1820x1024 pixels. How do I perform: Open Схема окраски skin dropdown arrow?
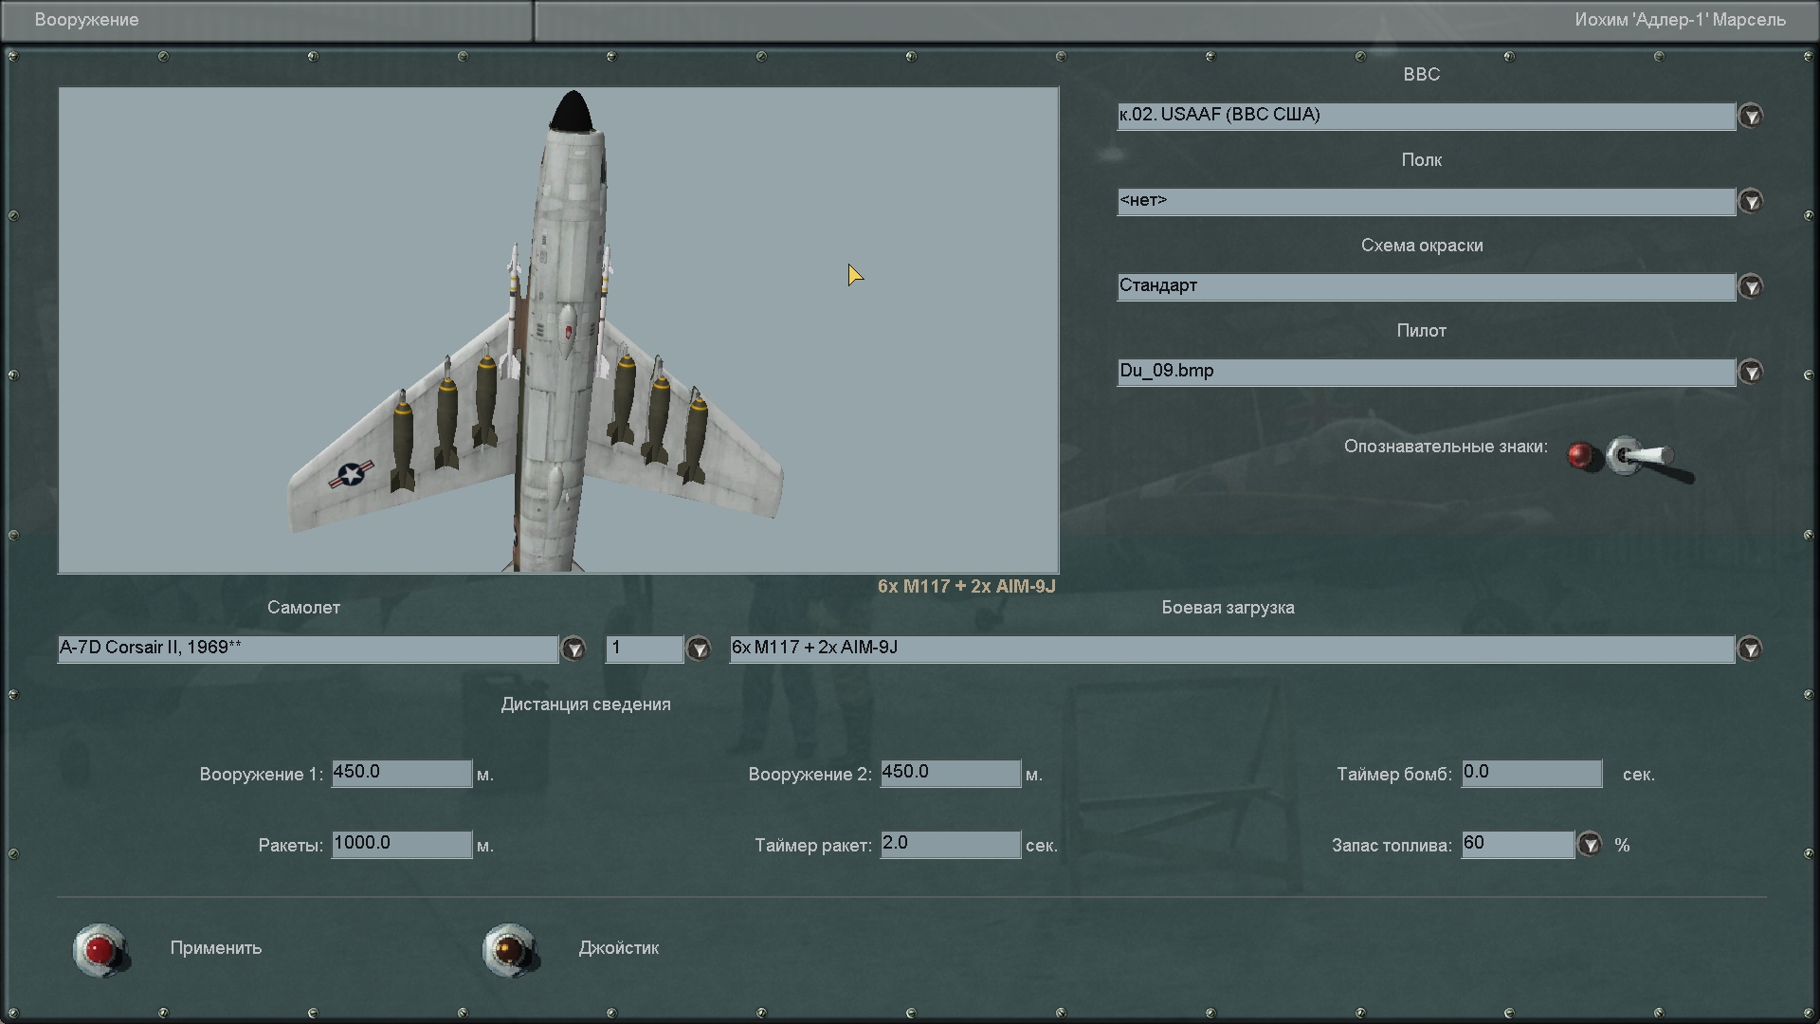pos(1750,287)
